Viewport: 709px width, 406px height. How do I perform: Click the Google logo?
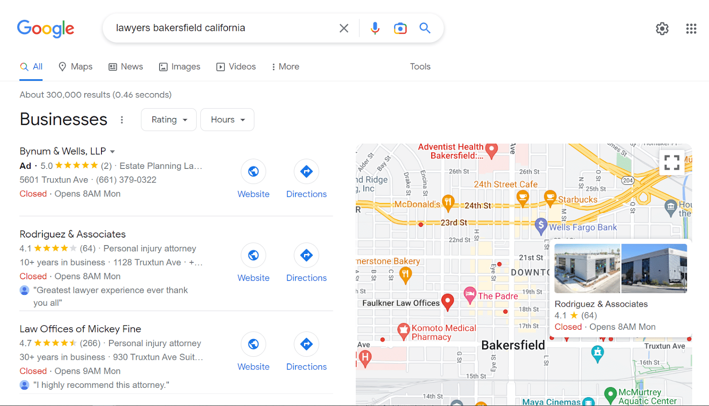tap(46, 28)
